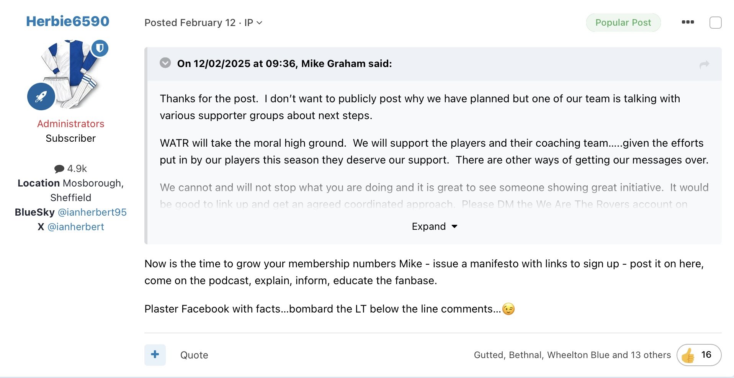Screen dimensions: 734x378
Task: Click the Quote button
Action: click(x=194, y=355)
